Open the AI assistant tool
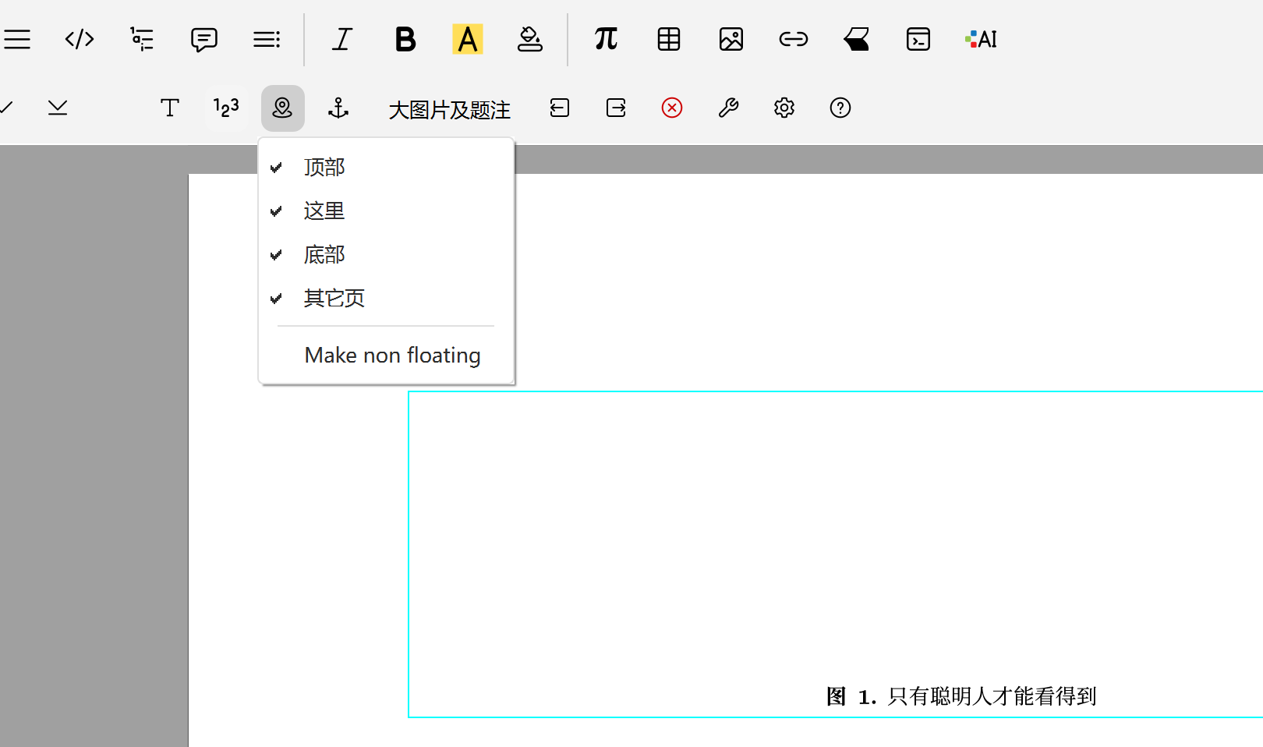The width and height of the screenshot is (1263, 747). [x=981, y=39]
